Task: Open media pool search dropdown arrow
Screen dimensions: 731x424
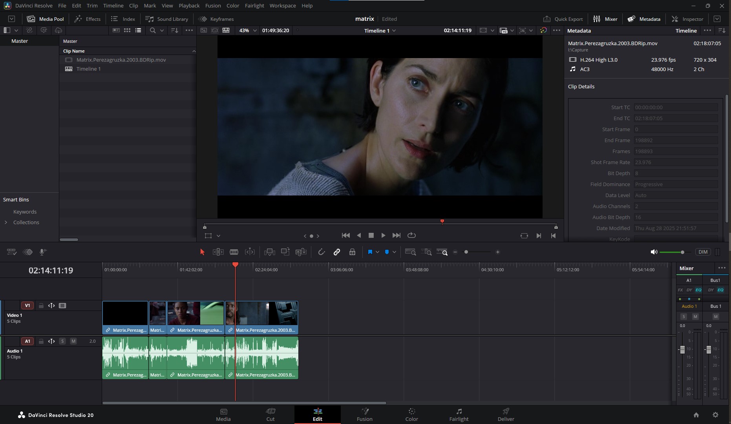Action: pyautogui.click(x=162, y=30)
